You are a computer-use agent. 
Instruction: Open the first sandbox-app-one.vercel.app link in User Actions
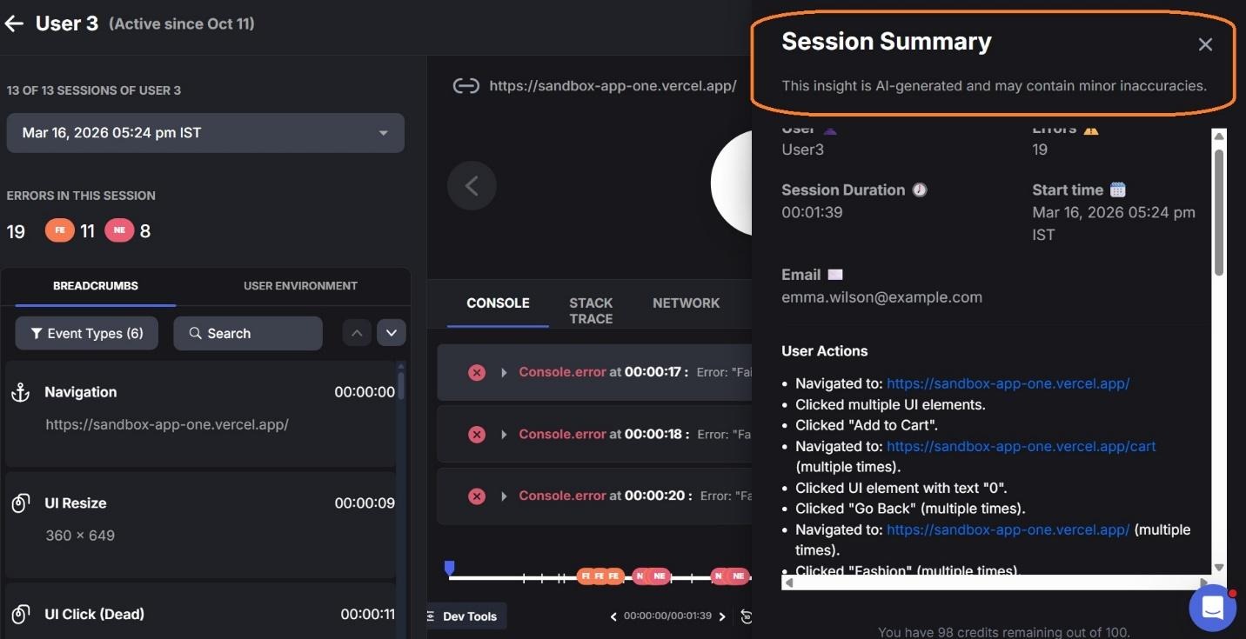tap(1008, 383)
